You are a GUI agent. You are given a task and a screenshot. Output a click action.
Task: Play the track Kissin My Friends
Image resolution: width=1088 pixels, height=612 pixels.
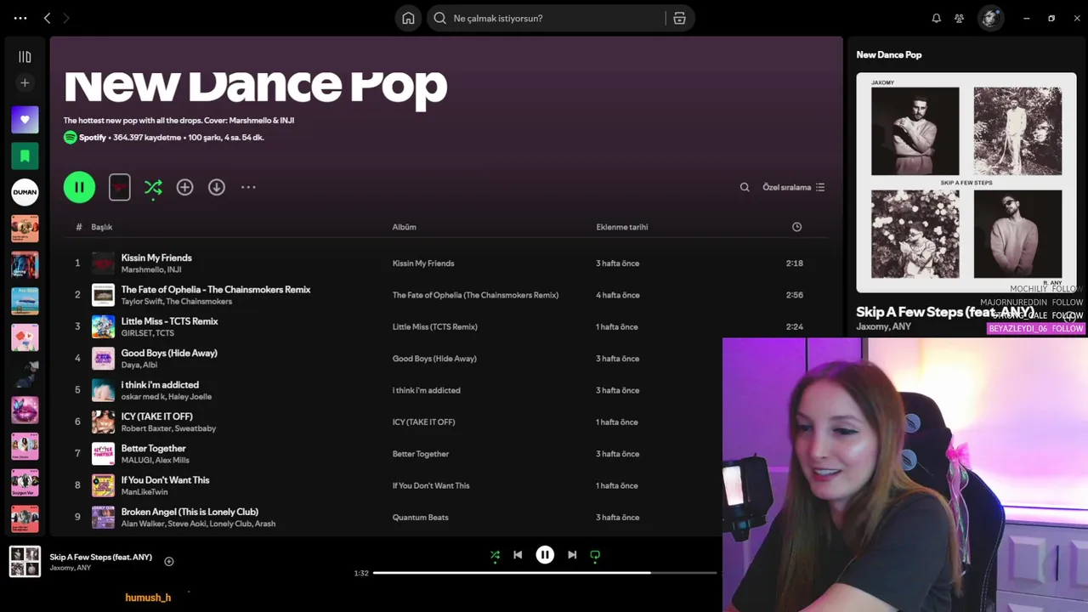click(x=156, y=258)
